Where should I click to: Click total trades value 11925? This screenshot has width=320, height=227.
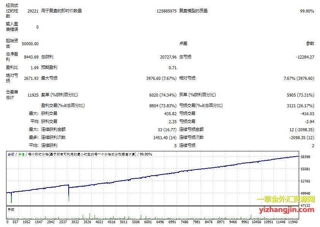point(33,95)
